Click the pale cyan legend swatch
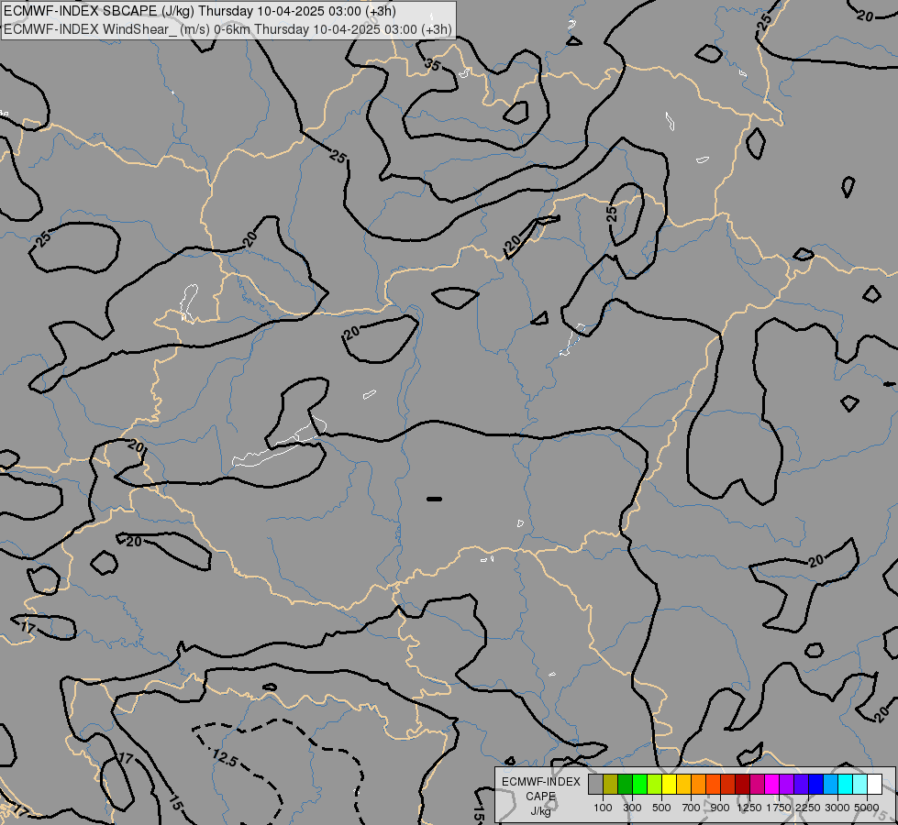 click(860, 785)
